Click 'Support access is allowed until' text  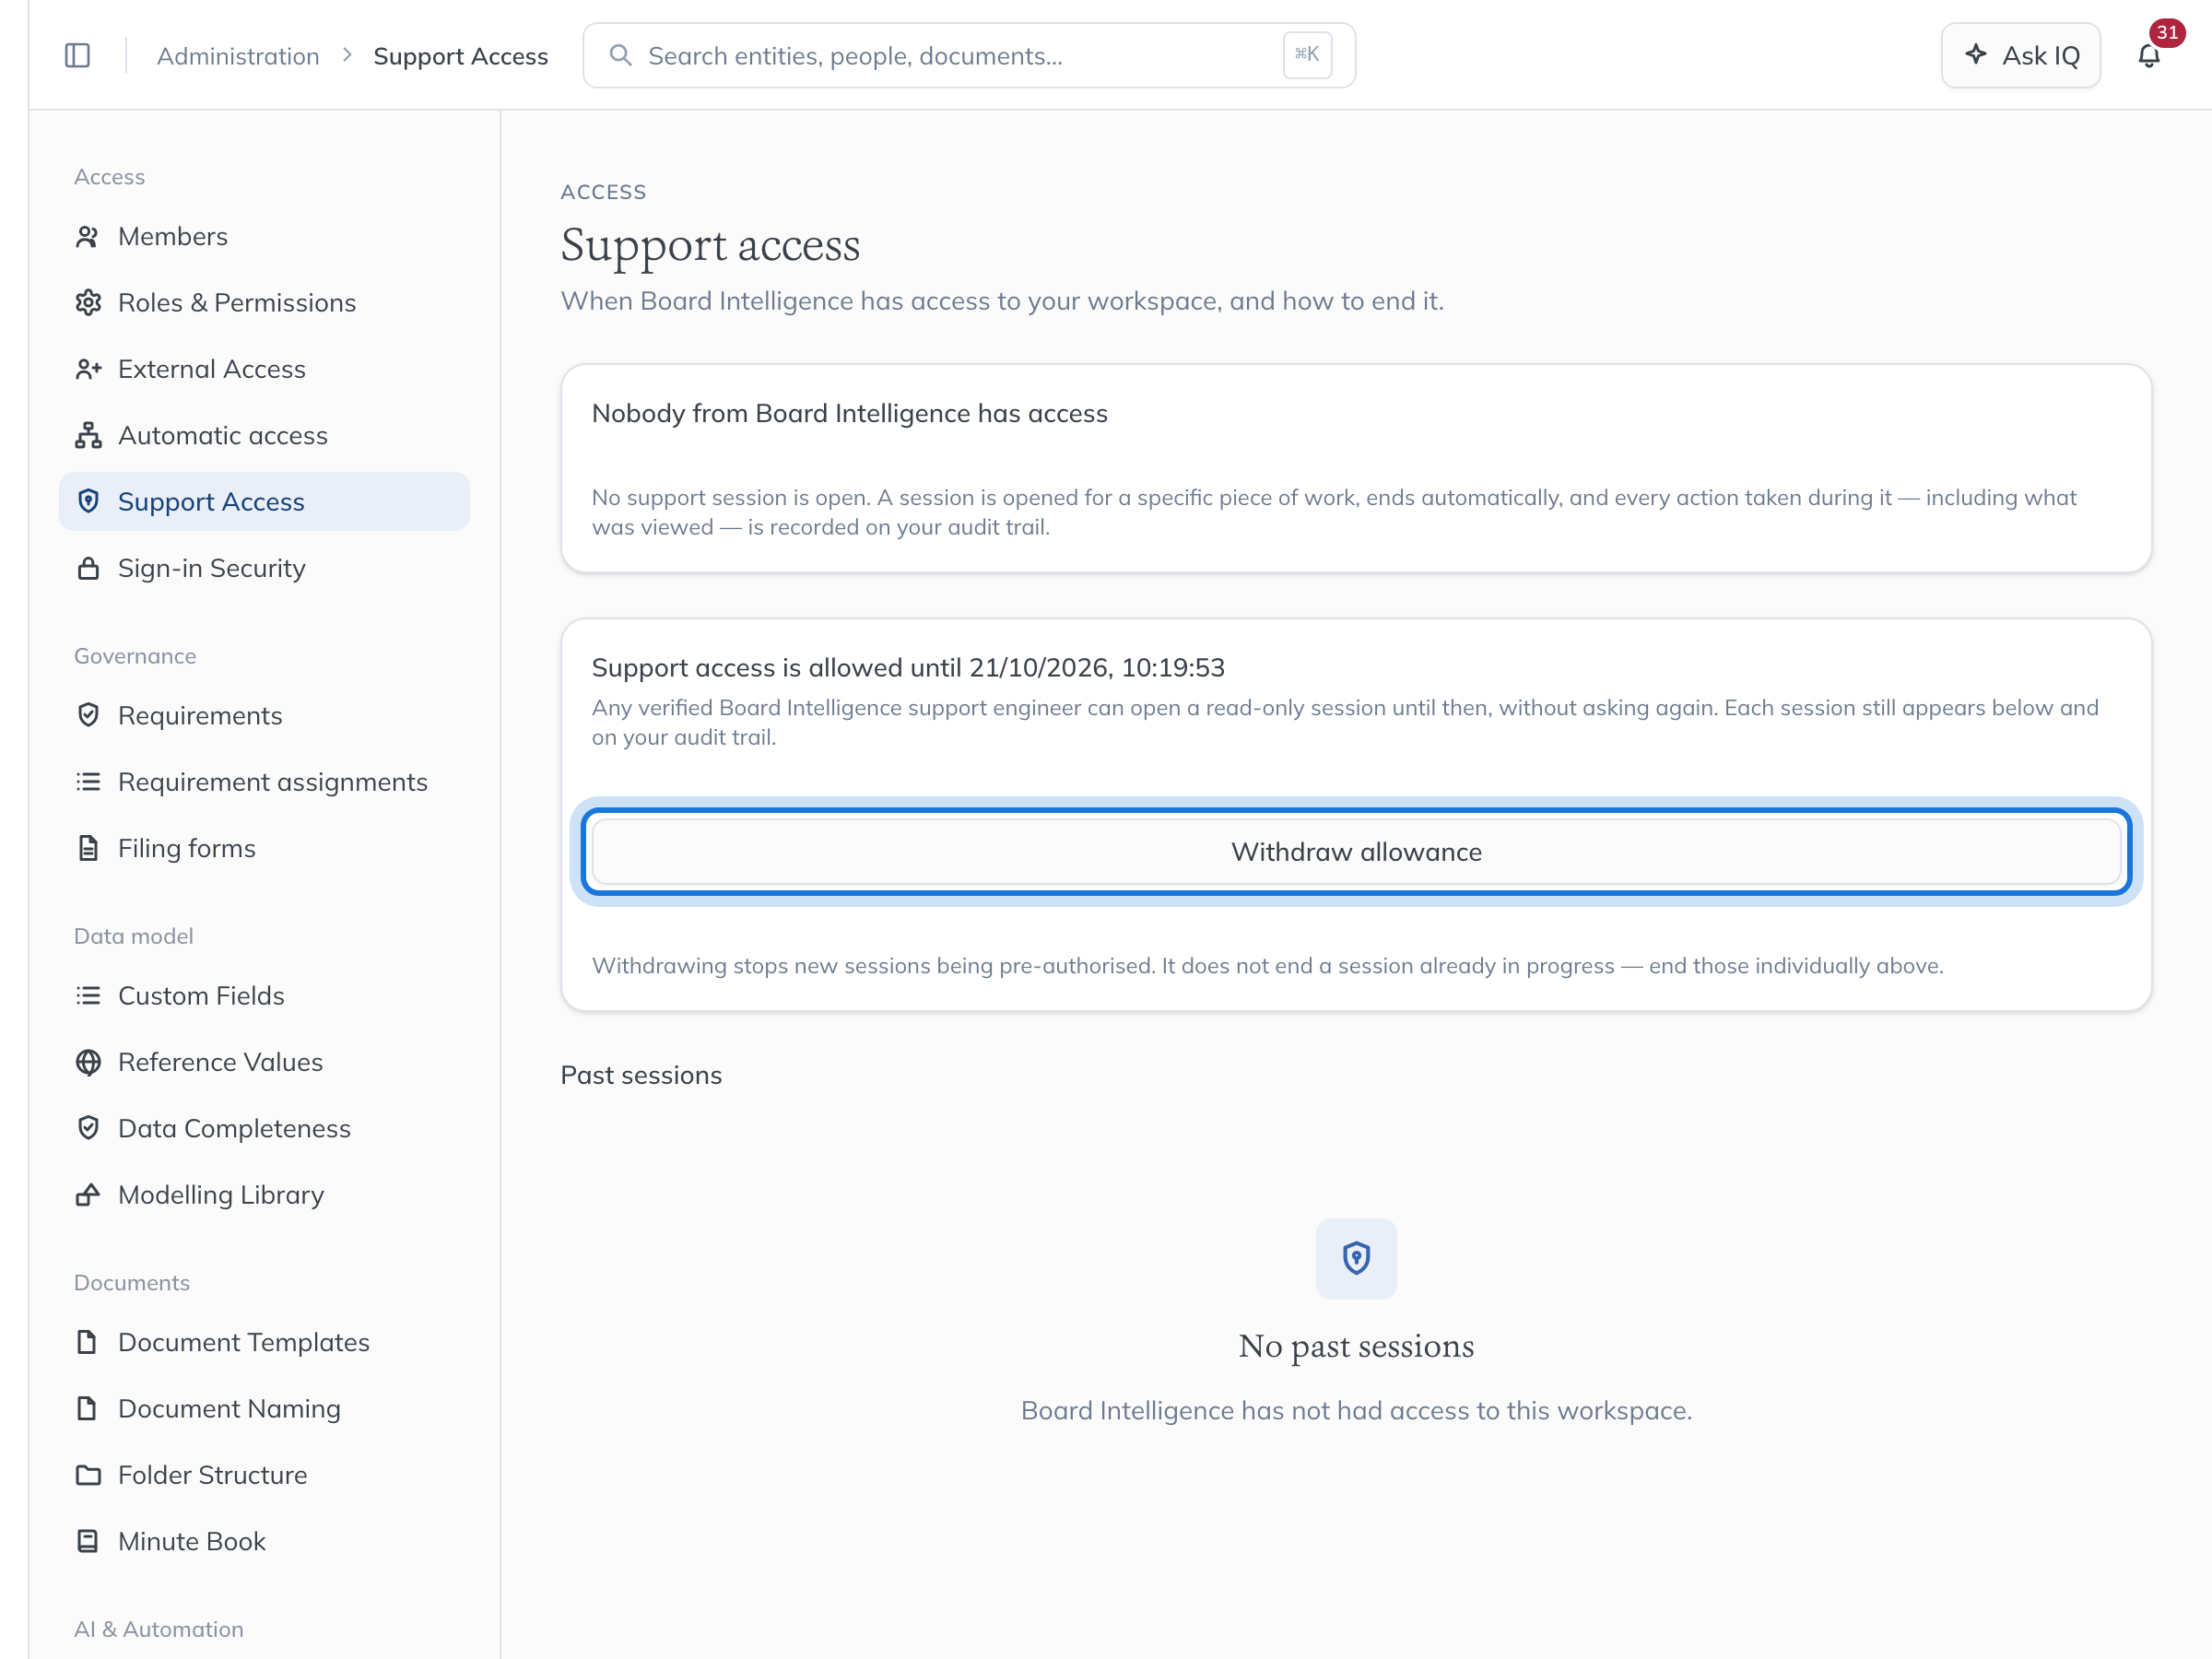point(777,667)
